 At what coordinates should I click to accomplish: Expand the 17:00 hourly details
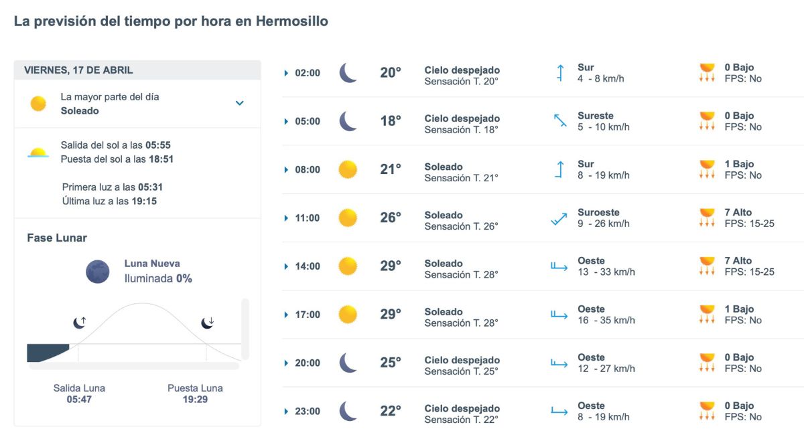[x=287, y=315]
